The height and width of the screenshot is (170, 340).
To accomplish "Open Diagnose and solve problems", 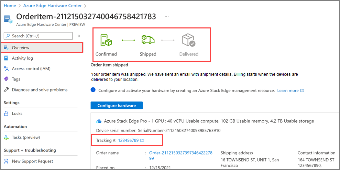I will (40, 90).
